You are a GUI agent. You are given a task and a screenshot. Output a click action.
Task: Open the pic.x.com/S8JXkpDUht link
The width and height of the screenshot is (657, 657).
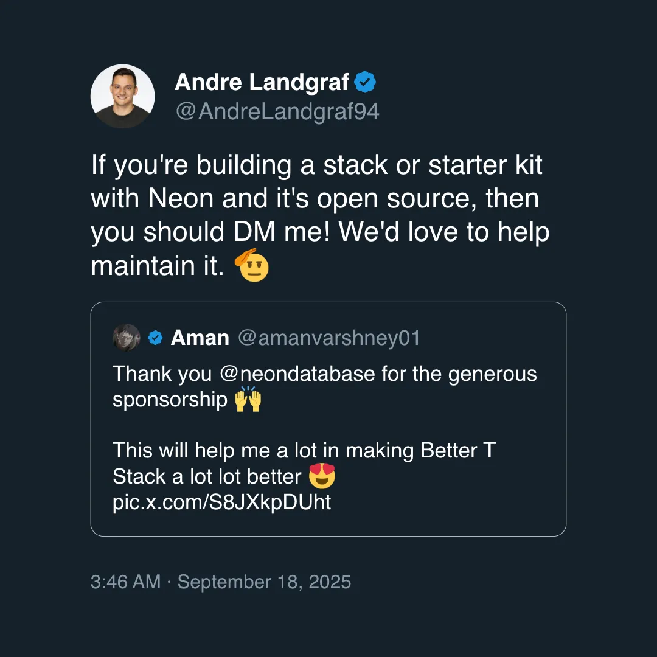click(x=222, y=503)
